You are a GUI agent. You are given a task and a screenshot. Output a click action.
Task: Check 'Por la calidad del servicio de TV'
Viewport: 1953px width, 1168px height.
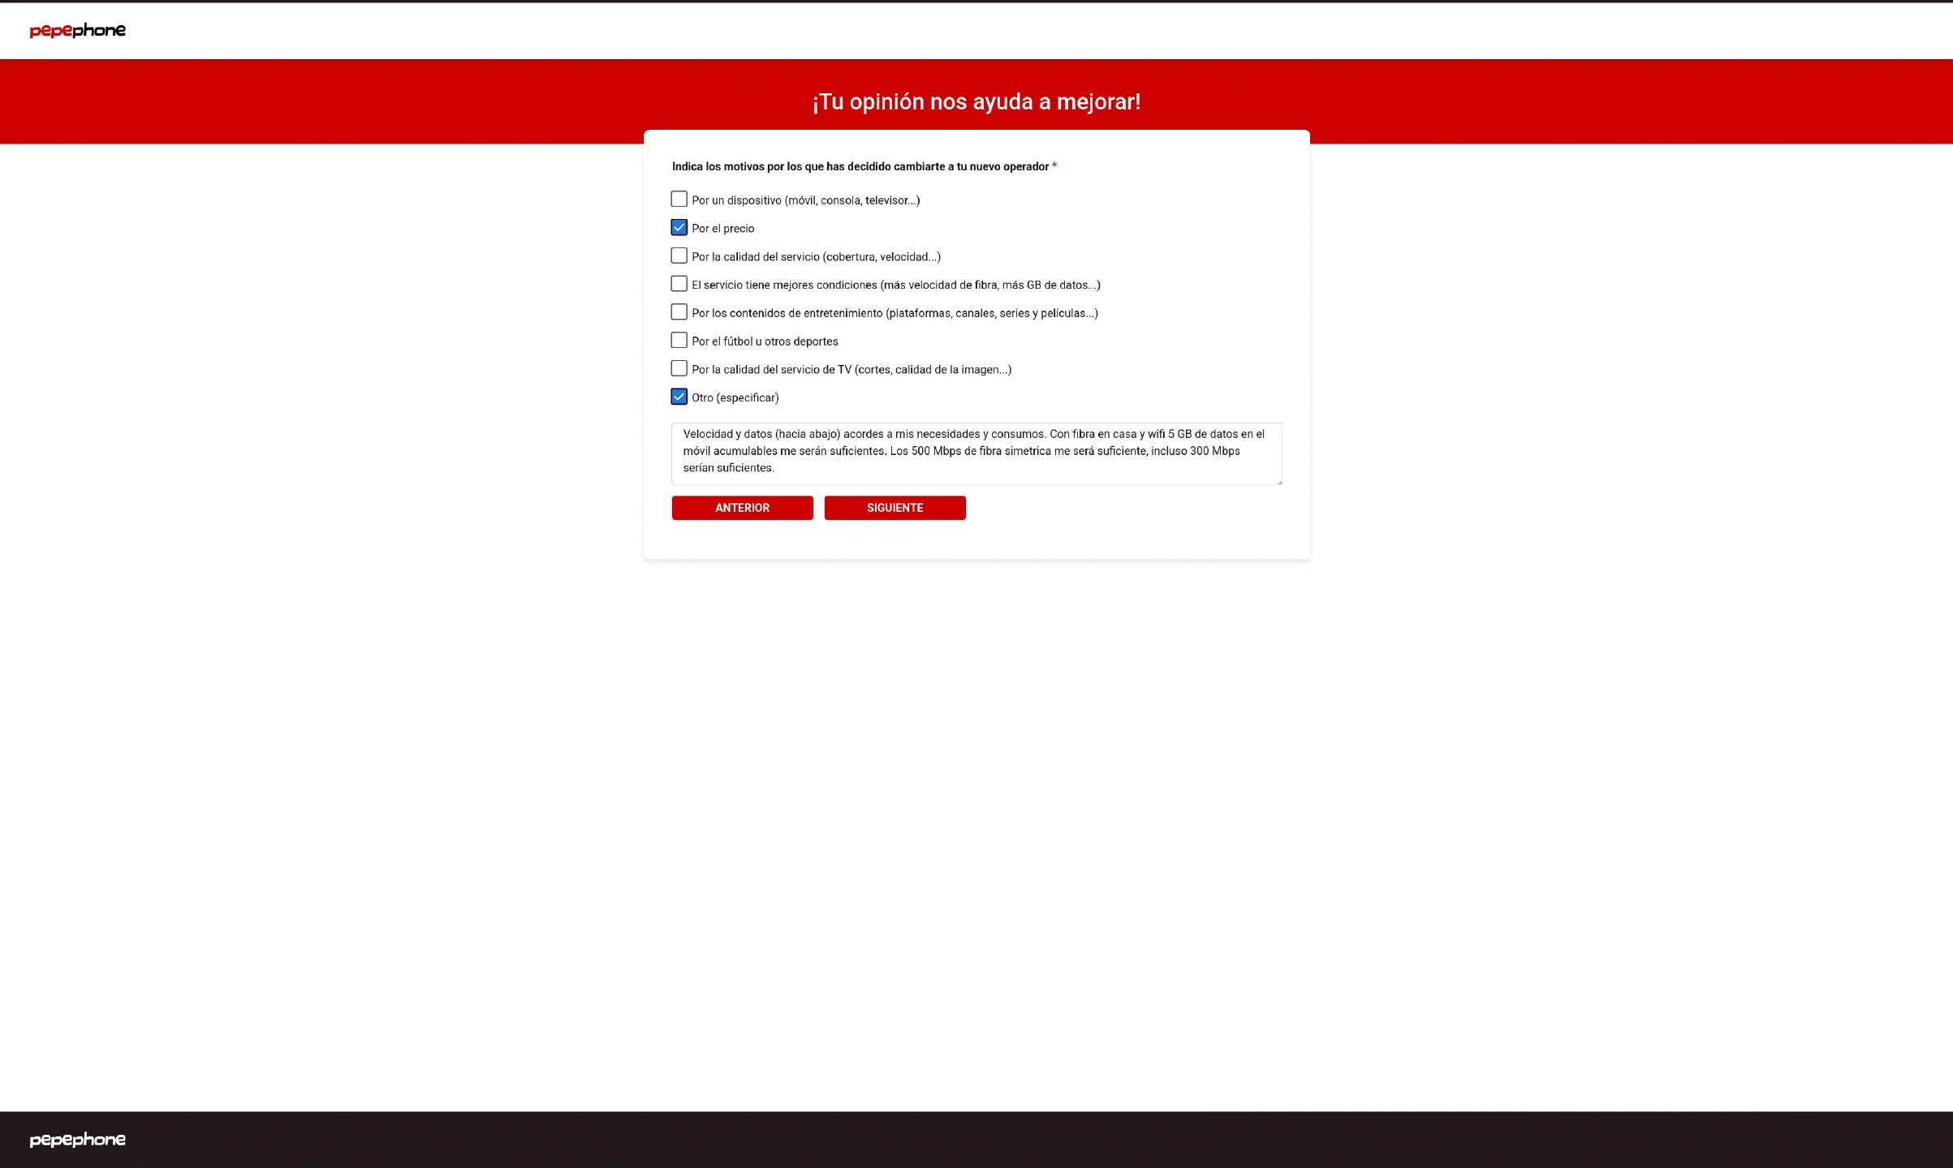click(679, 368)
